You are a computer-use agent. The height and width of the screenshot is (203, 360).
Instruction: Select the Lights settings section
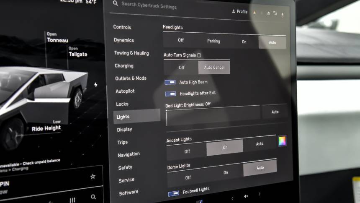point(137,117)
